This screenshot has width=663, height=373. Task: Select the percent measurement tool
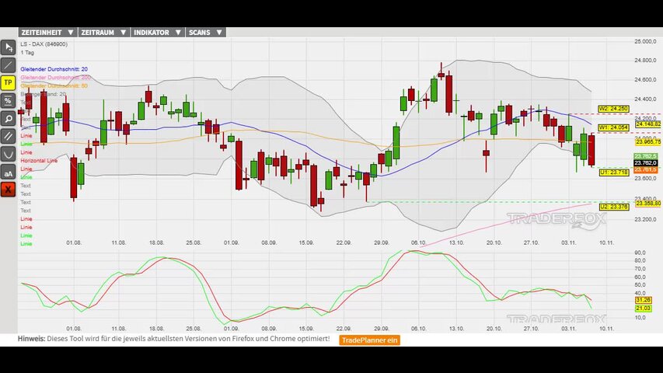(9, 100)
